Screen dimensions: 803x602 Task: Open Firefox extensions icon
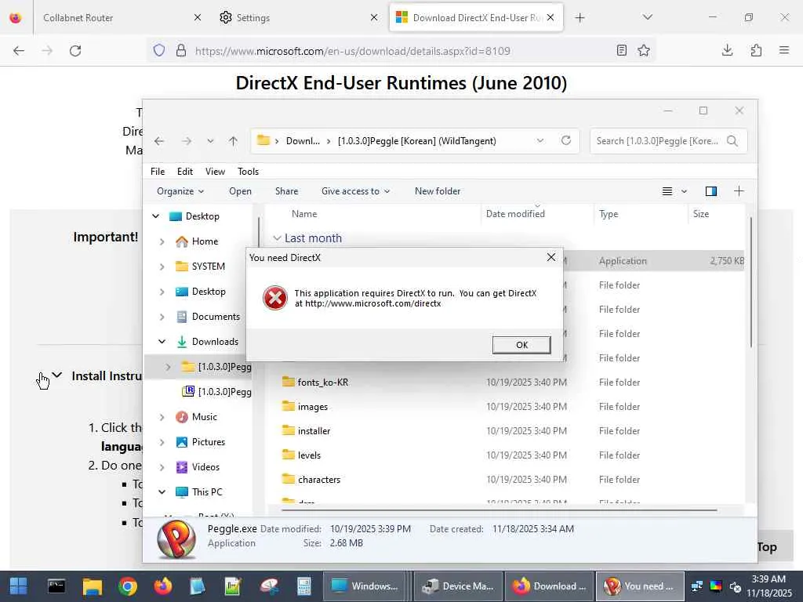tap(756, 50)
